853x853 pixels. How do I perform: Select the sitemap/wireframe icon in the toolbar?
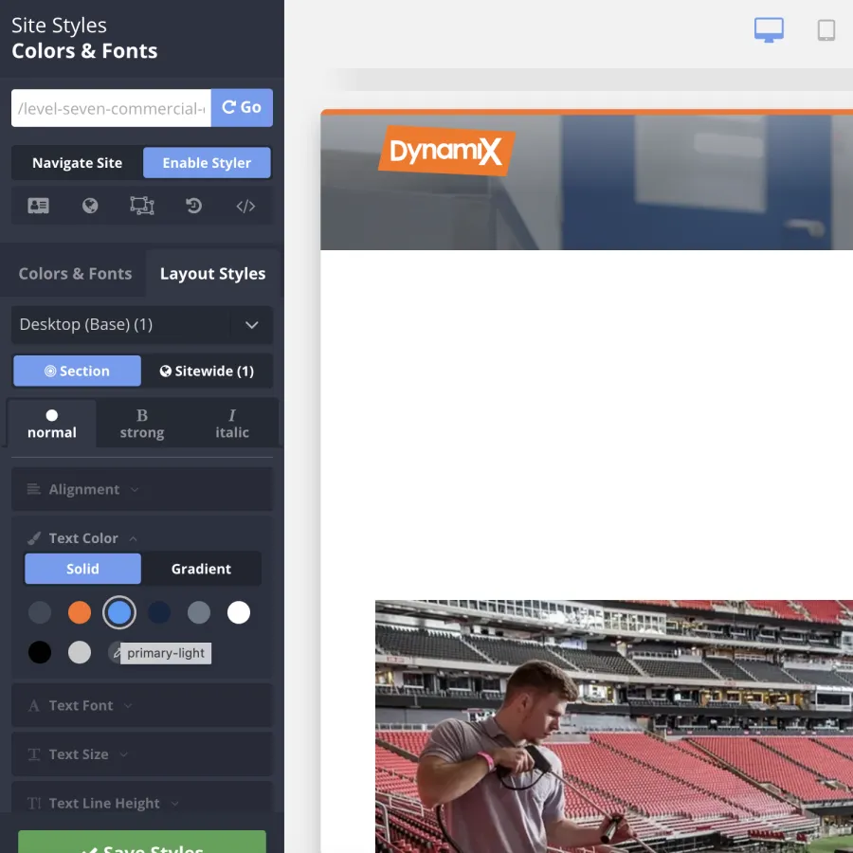point(141,206)
